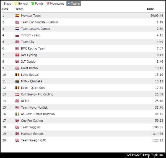Click the Irish flag beside An Post - Chain Reaction
Screen dimensions: 166x158
point(17,114)
